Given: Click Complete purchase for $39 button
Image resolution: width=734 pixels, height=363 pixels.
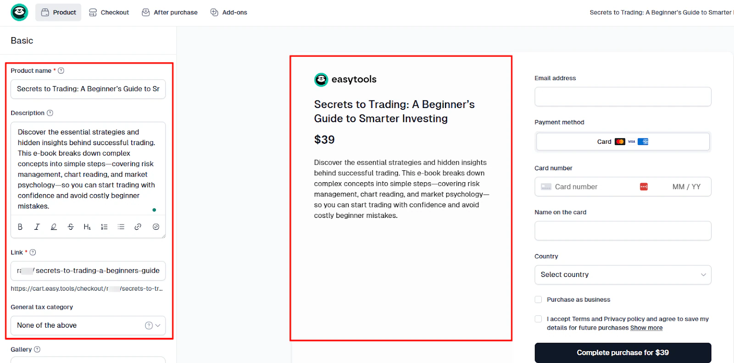Looking at the screenshot, I should click(x=623, y=352).
